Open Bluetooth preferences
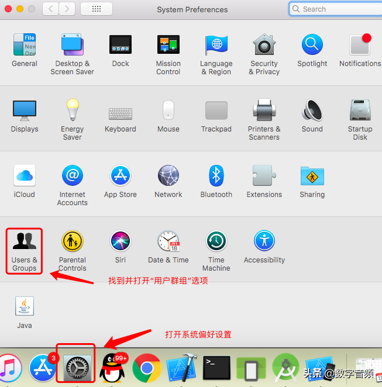 pyautogui.click(x=216, y=181)
